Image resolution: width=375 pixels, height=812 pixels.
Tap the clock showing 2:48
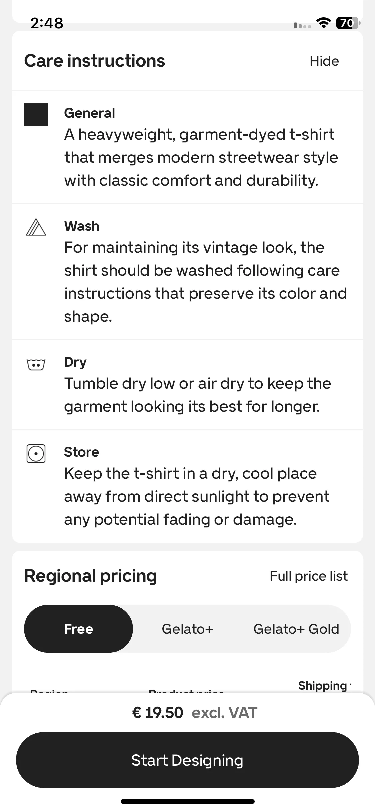coord(47,23)
